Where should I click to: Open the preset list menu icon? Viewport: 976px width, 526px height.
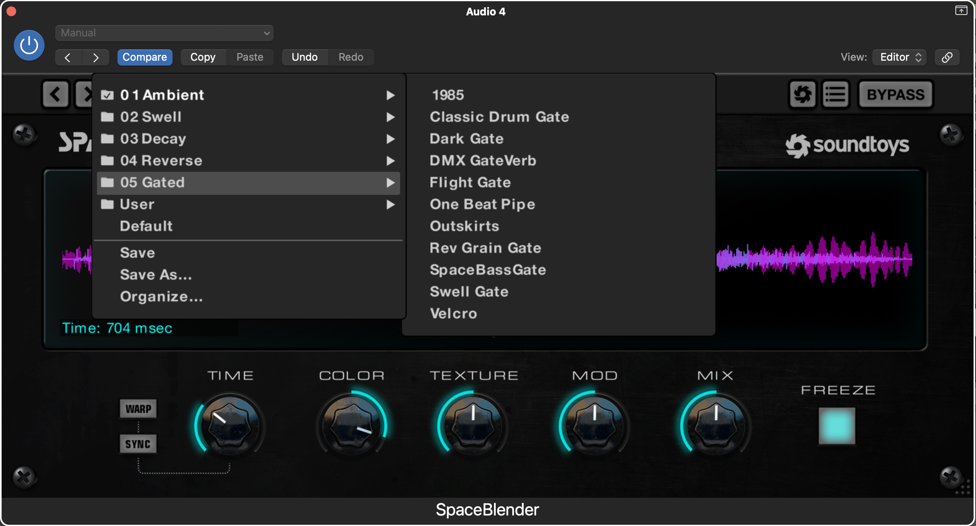(835, 94)
